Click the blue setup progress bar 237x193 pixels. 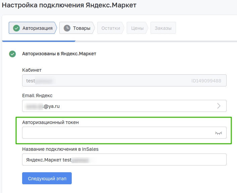click(x=39, y=41)
